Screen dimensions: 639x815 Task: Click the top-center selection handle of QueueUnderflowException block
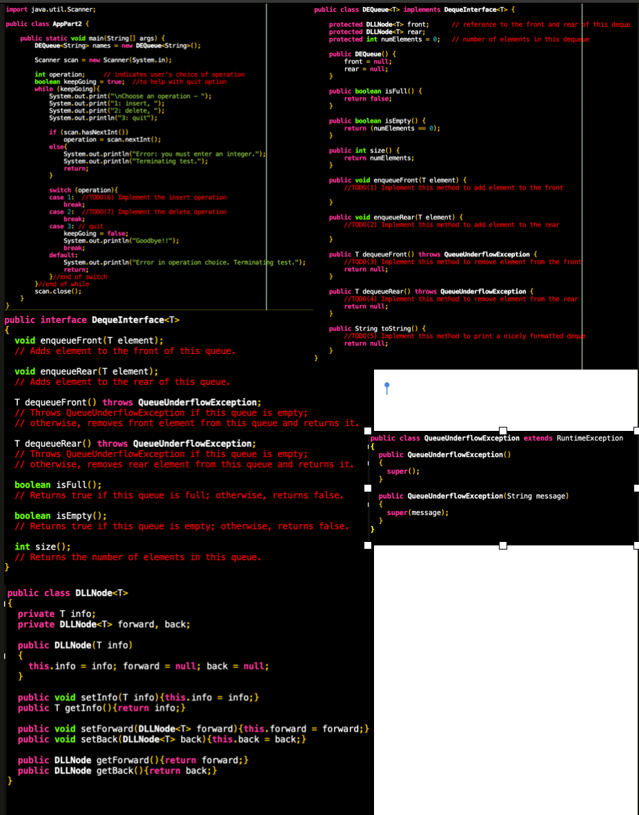[502, 429]
